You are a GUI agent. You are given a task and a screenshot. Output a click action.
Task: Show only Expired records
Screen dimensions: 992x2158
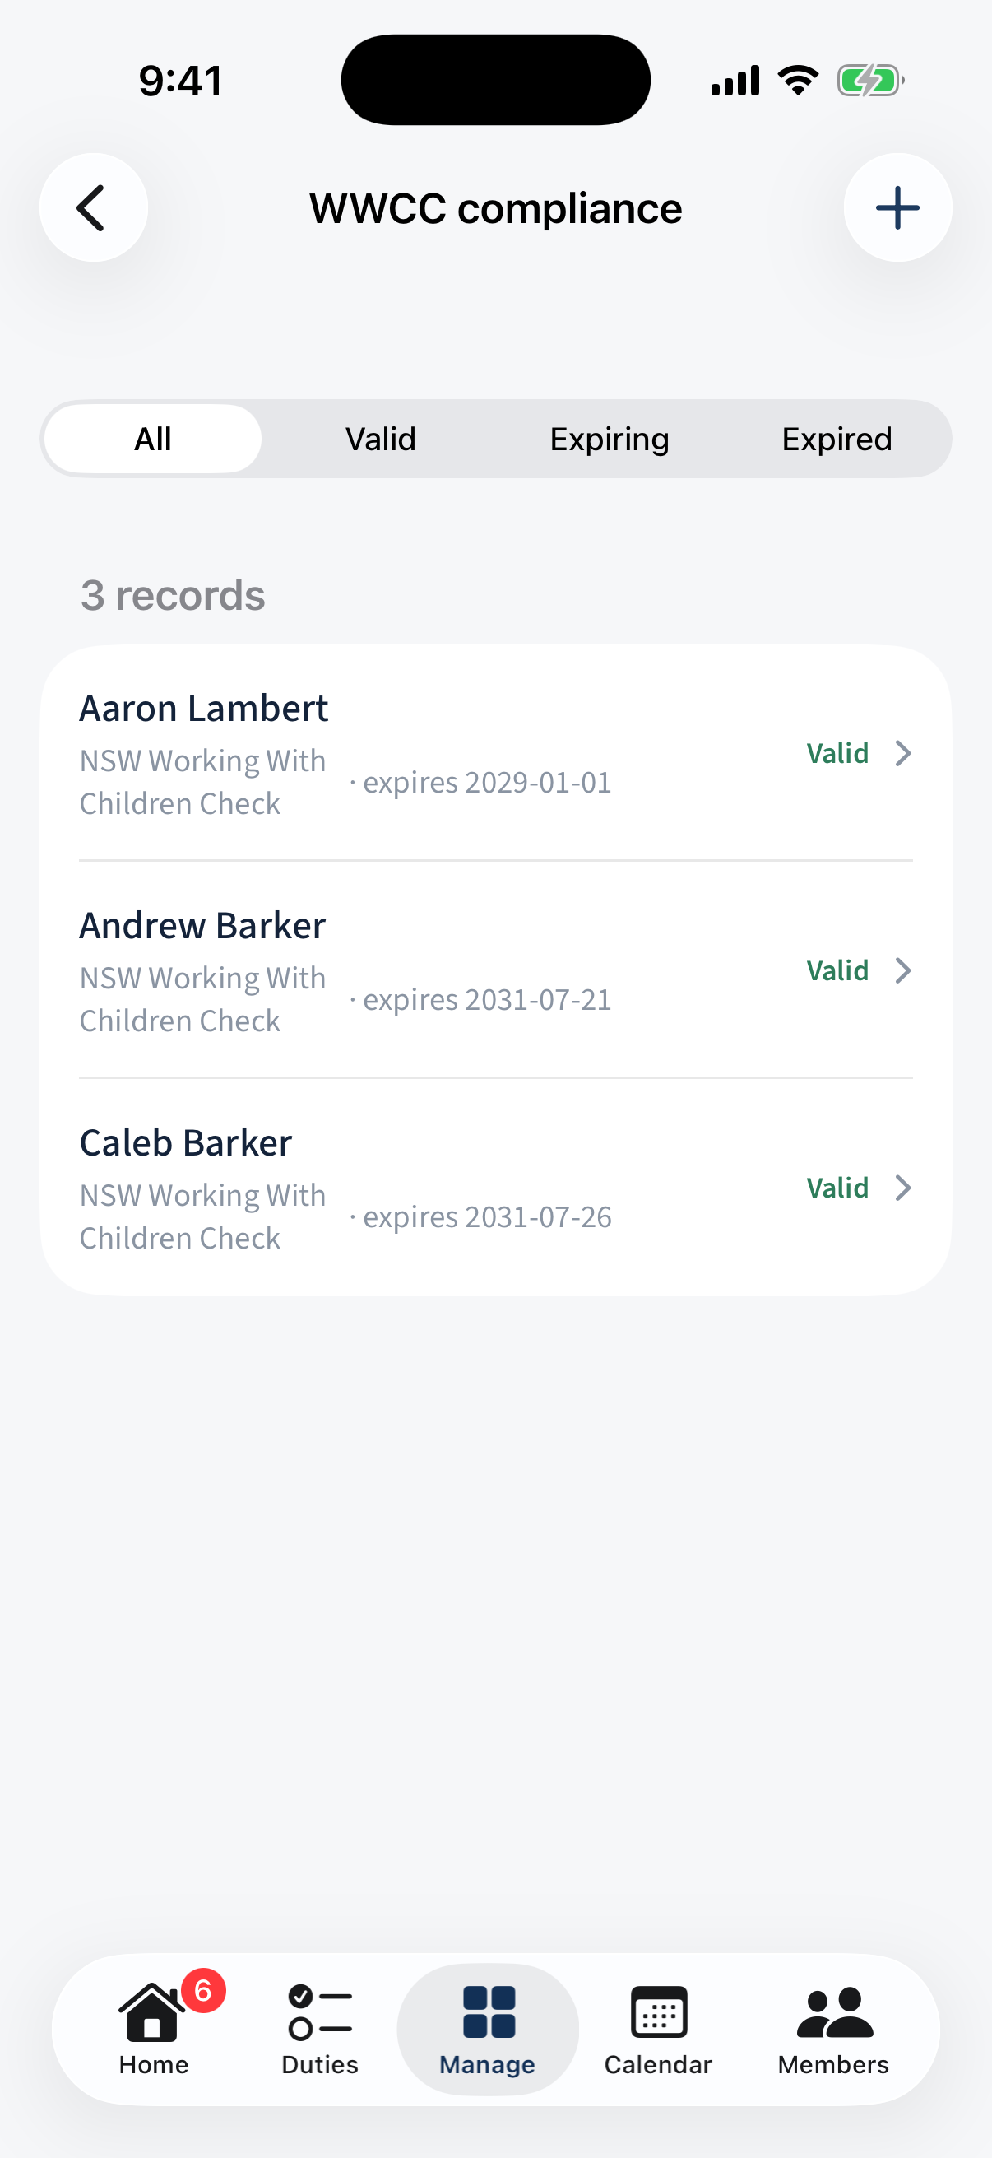click(x=837, y=439)
